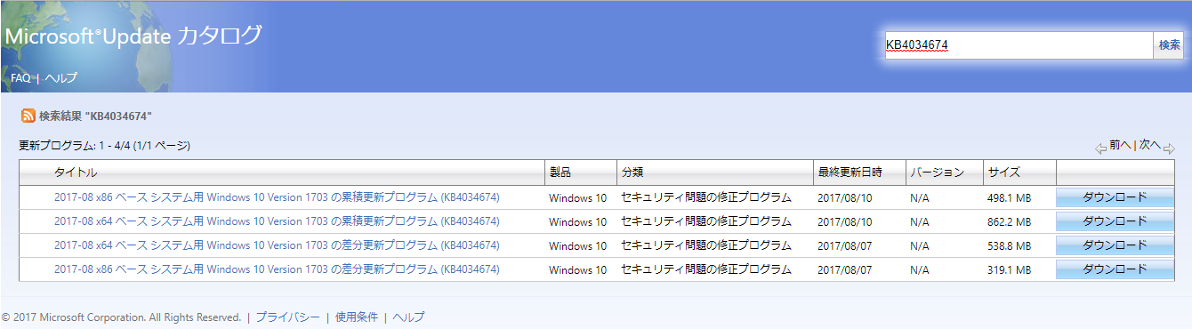Image resolution: width=1192 pixels, height=329 pixels.
Task: Click the Microsoft Update カタログ title
Action: (x=133, y=36)
